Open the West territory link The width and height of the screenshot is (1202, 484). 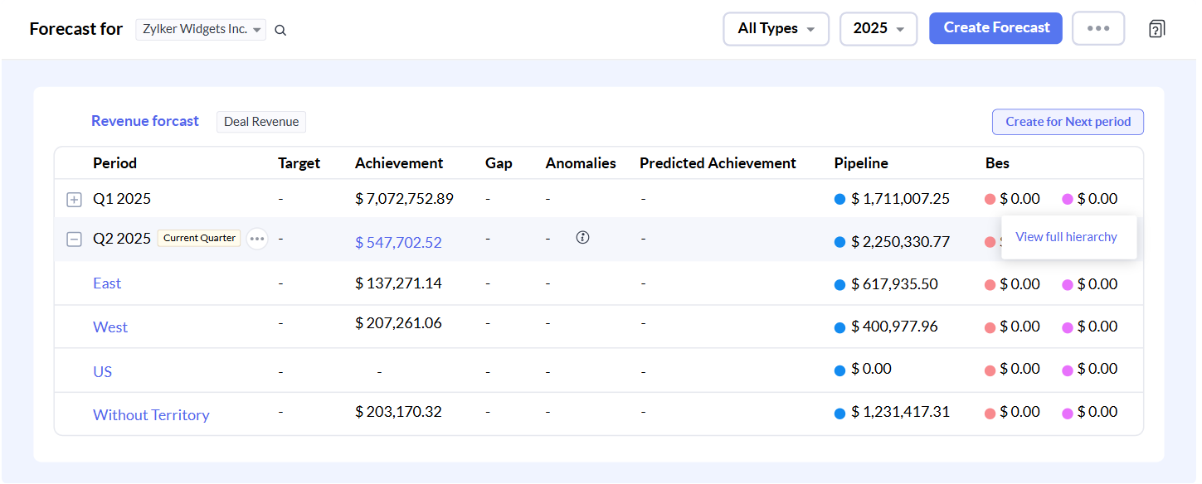[110, 327]
